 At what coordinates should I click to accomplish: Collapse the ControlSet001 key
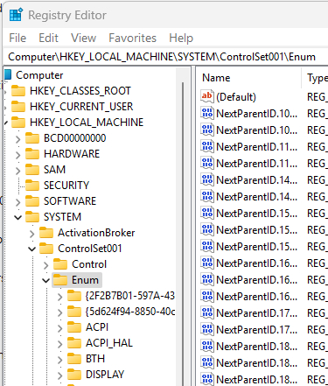[32, 249]
